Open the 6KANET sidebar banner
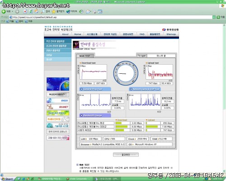This screenshot has width=226, height=181. tap(58, 107)
